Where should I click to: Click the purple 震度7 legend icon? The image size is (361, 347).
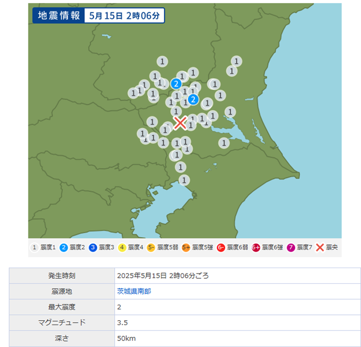pos(291,247)
